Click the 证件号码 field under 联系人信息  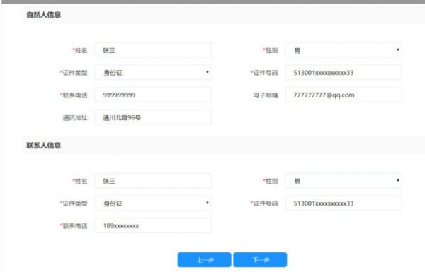(344, 203)
